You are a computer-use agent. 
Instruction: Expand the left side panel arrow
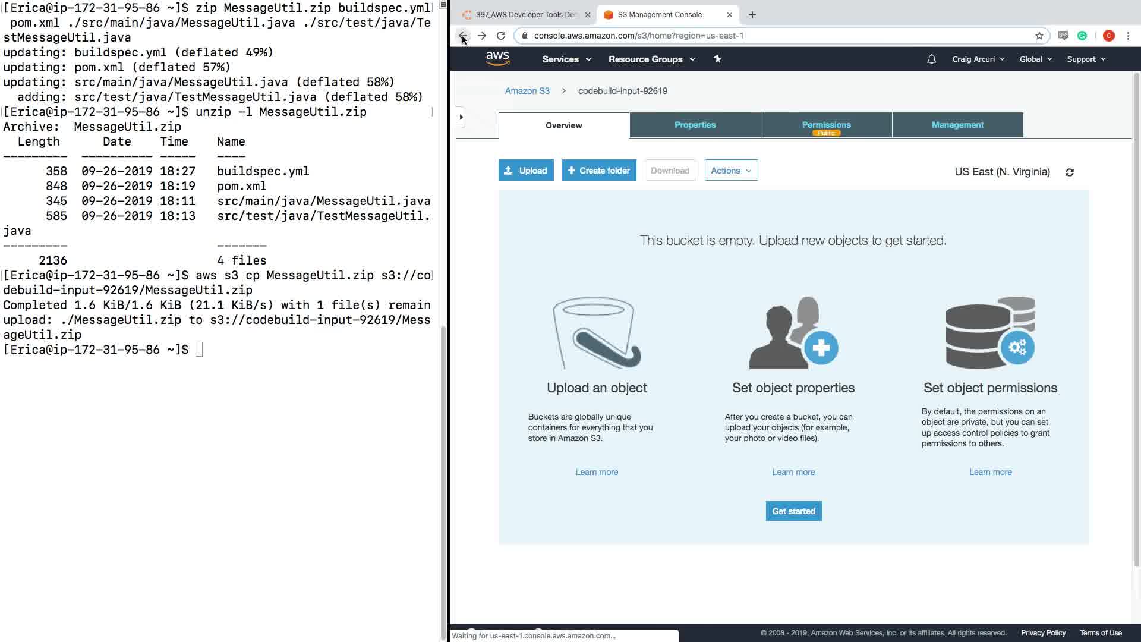tap(461, 117)
